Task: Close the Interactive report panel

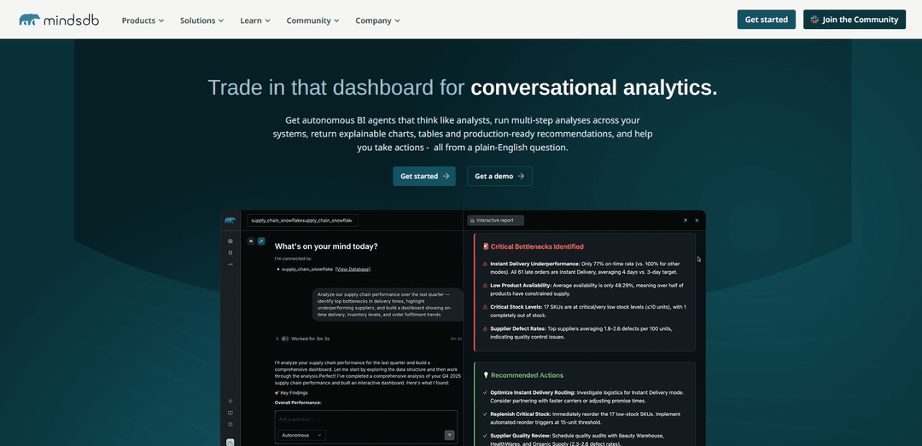Action: click(697, 220)
